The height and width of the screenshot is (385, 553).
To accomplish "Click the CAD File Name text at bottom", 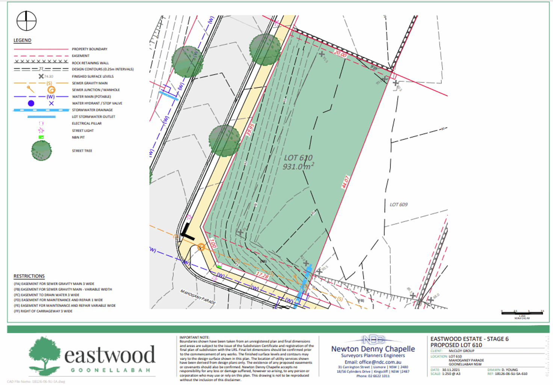I will (x=36, y=382).
